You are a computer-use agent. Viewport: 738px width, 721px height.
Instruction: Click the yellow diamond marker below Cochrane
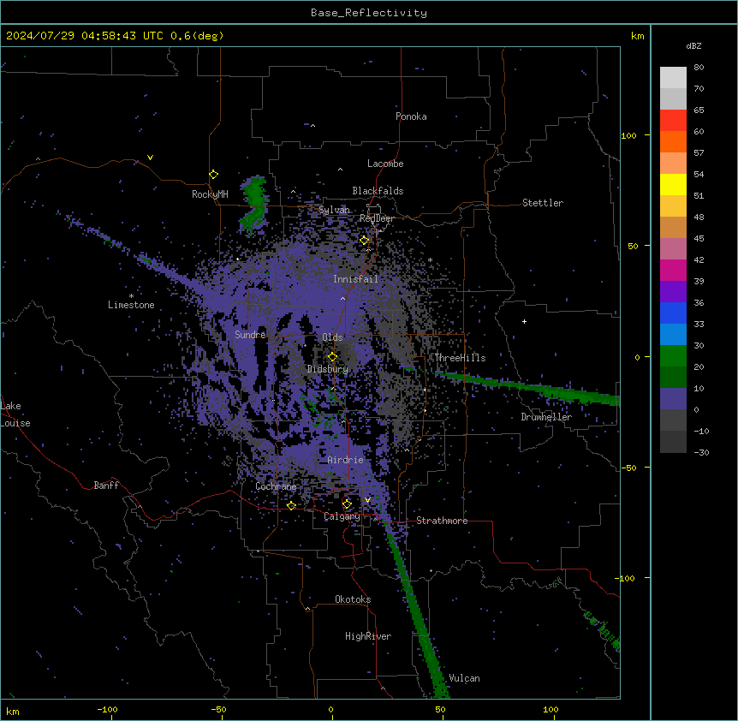291,506
